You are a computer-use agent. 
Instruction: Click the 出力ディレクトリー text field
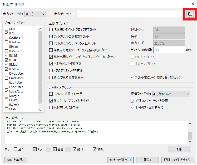tap(131, 14)
